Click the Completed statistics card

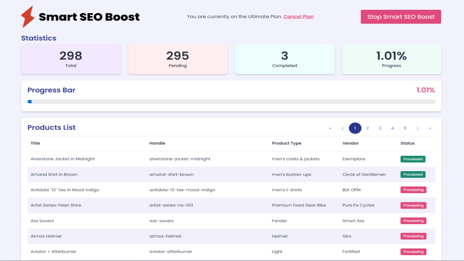pos(285,59)
